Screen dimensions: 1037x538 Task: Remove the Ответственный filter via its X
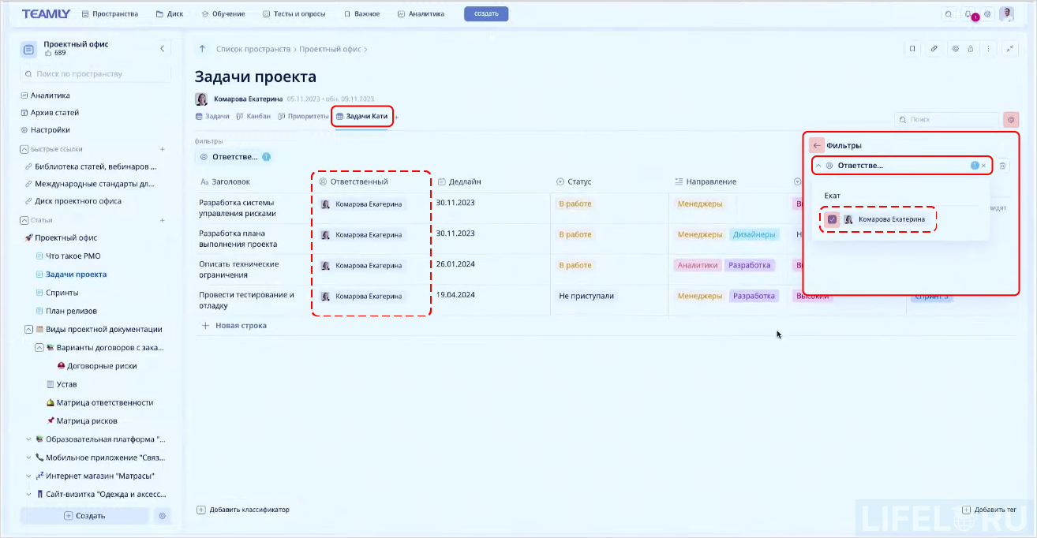pos(983,166)
